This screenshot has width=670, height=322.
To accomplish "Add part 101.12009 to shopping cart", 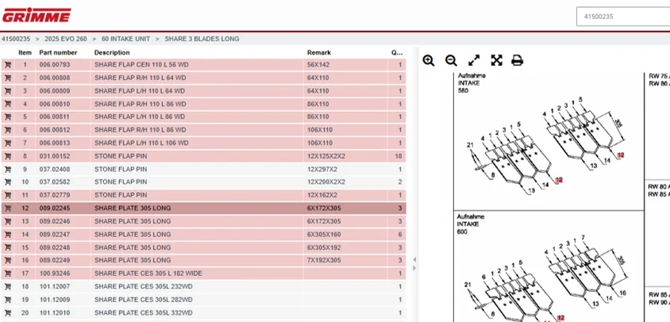I will coord(8,300).
